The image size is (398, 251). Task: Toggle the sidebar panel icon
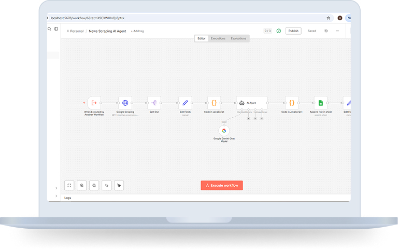tap(56, 29)
